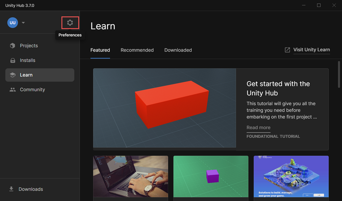Open the Community section

[40, 90]
